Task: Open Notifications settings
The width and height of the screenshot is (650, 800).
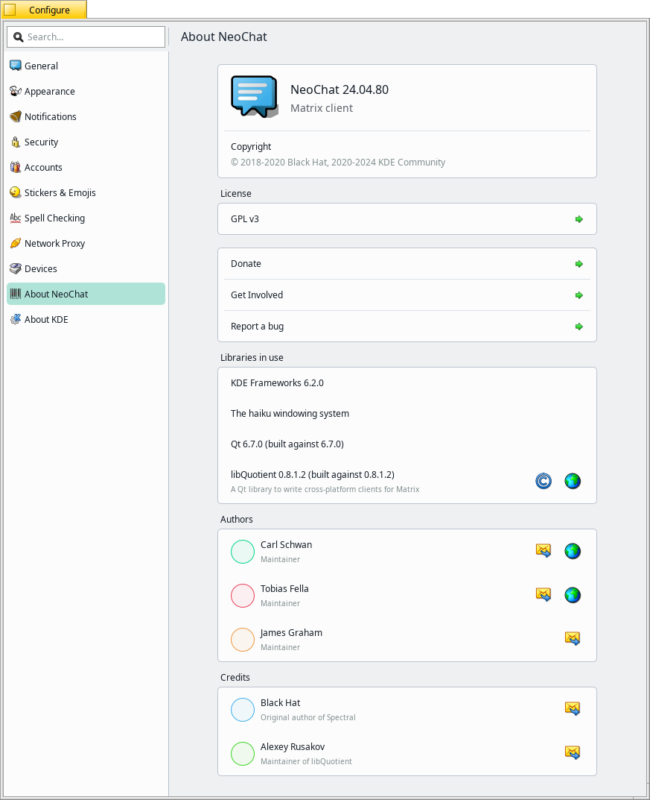Action: [50, 117]
